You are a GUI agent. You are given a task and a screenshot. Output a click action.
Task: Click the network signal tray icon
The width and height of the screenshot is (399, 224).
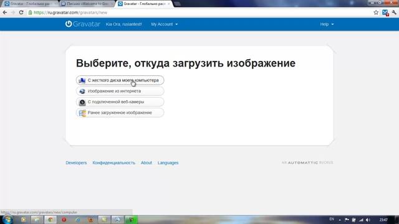click(x=361, y=220)
